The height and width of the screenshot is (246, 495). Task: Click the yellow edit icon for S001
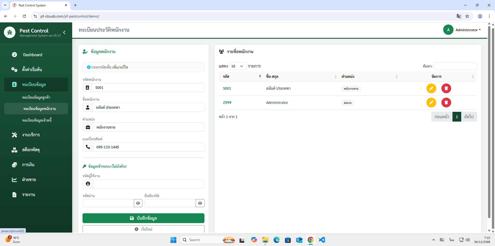431,88
